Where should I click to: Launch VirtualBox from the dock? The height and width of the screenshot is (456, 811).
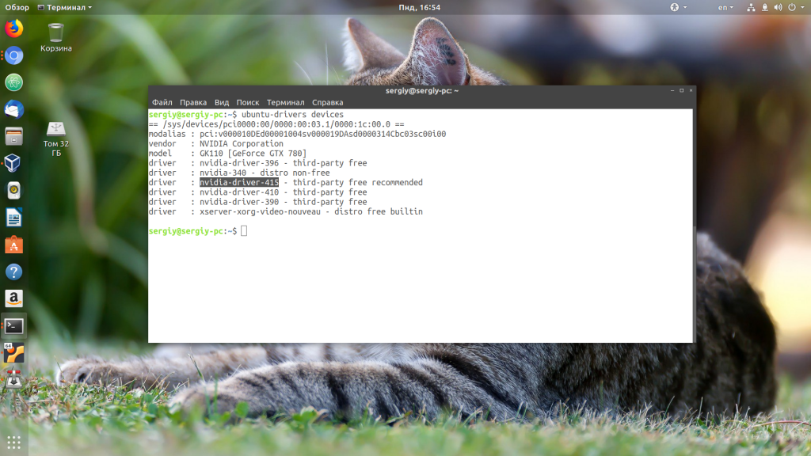(14, 163)
